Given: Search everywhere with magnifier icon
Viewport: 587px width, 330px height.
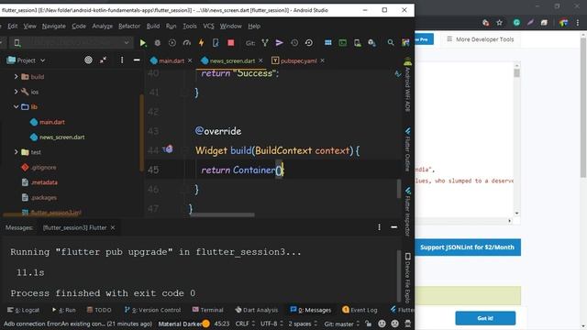Looking at the screenshot, I should [391, 43].
